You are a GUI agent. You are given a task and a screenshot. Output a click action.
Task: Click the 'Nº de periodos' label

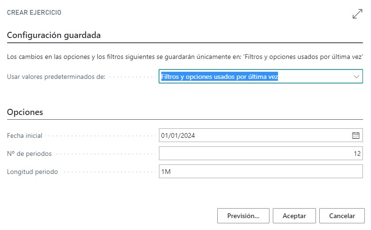tap(29, 153)
